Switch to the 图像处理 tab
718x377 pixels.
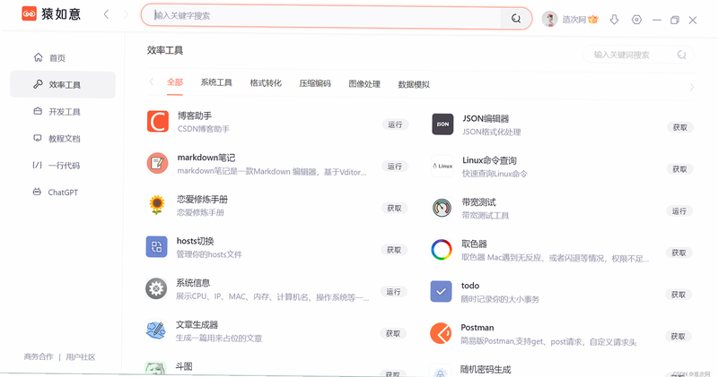(364, 84)
